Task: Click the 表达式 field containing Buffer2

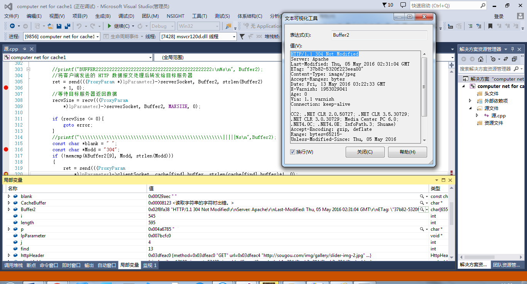Action: pos(379,35)
